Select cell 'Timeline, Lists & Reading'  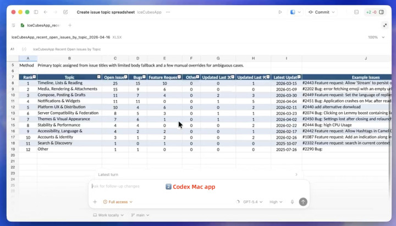[69, 83]
